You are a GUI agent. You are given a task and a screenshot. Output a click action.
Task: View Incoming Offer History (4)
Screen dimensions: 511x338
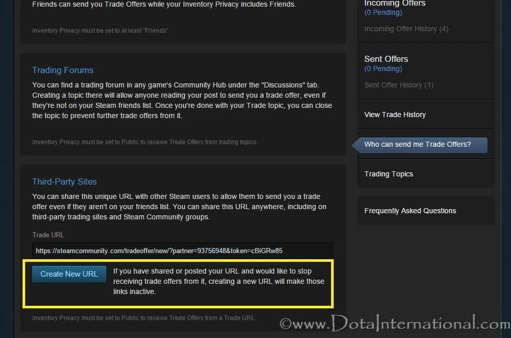click(x=406, y=29)
